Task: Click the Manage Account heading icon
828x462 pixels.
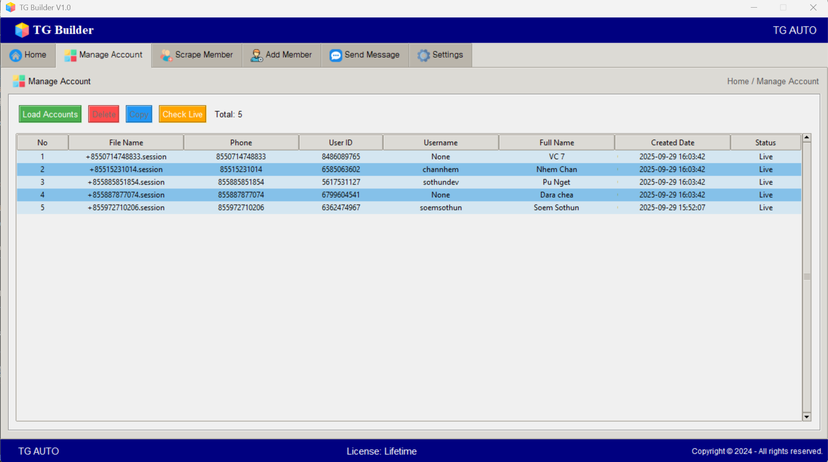Action: click(x=19, y=81)
